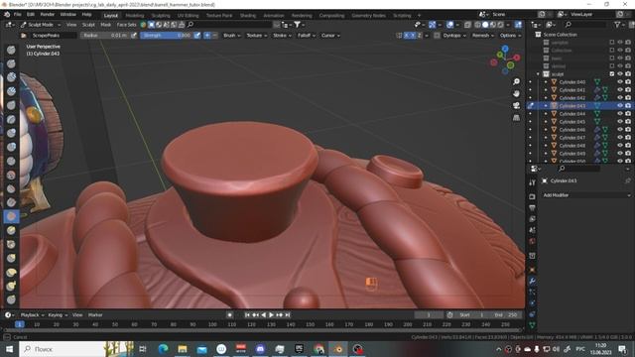Switch to the Shading workspace tab

pos(247,16)
